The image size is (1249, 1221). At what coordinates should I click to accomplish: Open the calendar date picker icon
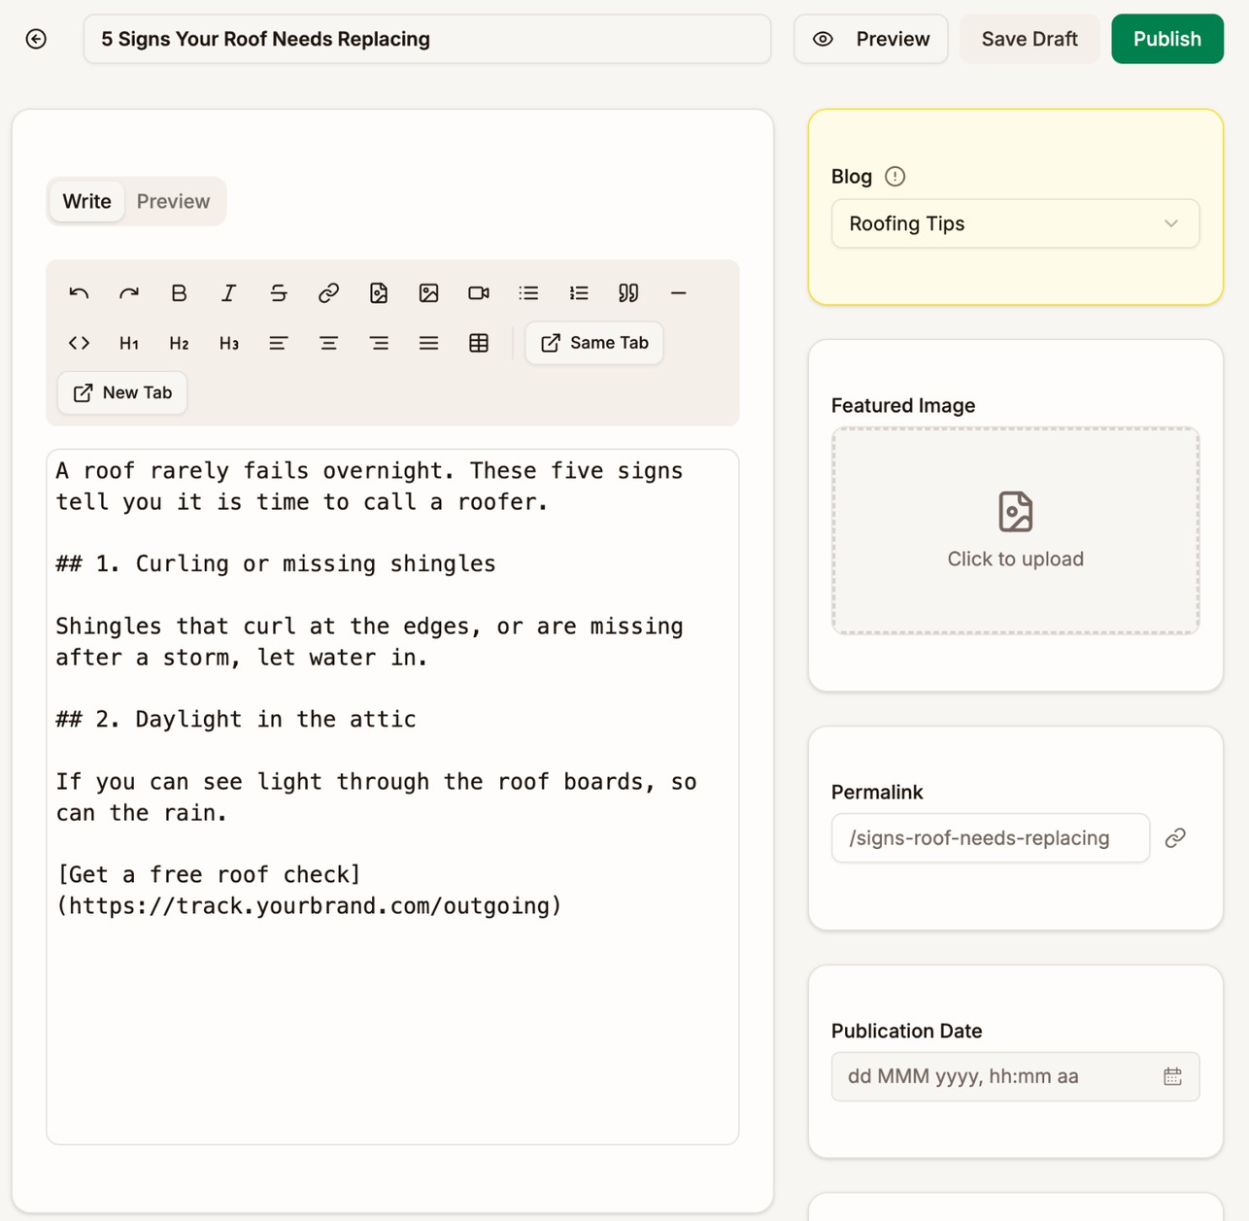[1173, 1076]
